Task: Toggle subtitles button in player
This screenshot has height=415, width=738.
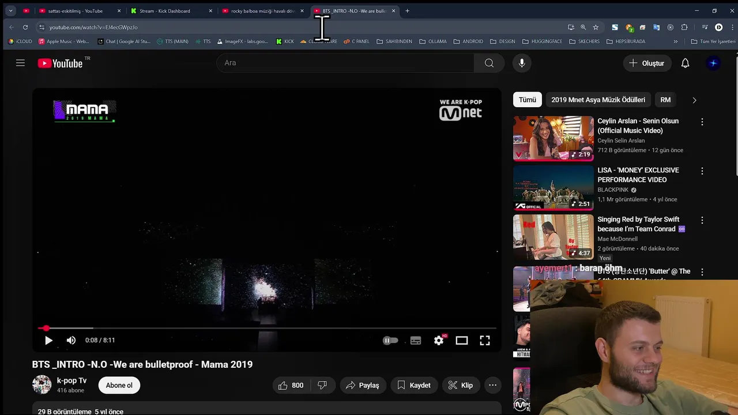Action: tap(416, 341)
